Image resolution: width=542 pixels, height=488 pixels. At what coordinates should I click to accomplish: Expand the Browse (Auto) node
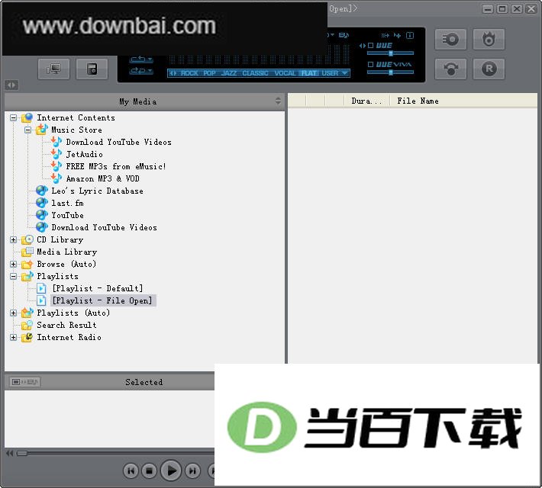coord(13,264)
